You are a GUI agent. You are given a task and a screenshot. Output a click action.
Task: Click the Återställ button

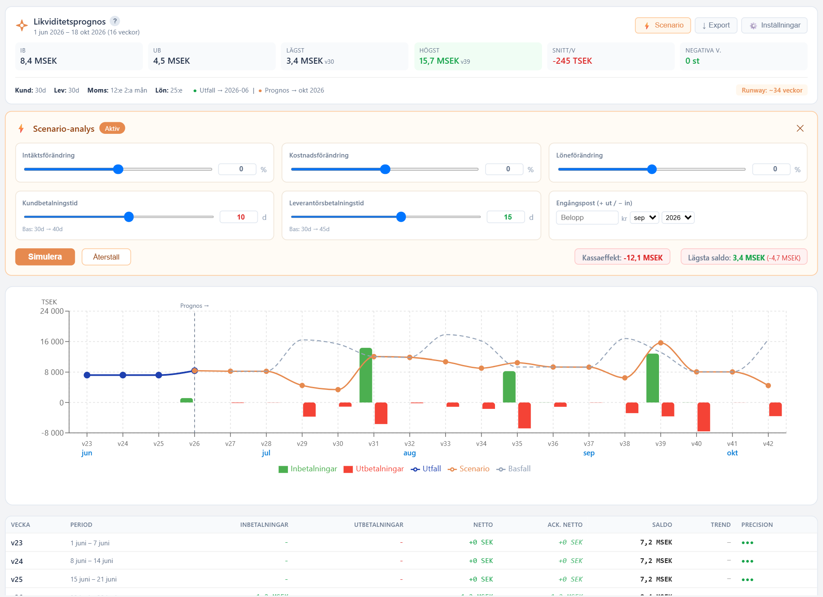point(106,257)
